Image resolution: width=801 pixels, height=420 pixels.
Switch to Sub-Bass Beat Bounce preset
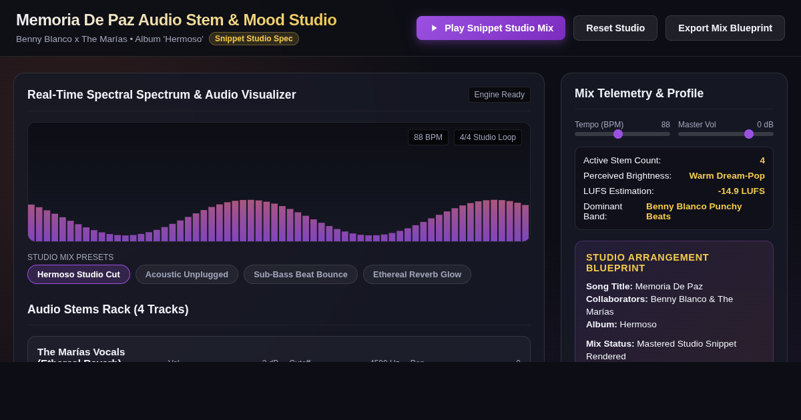tap(300, 274)
